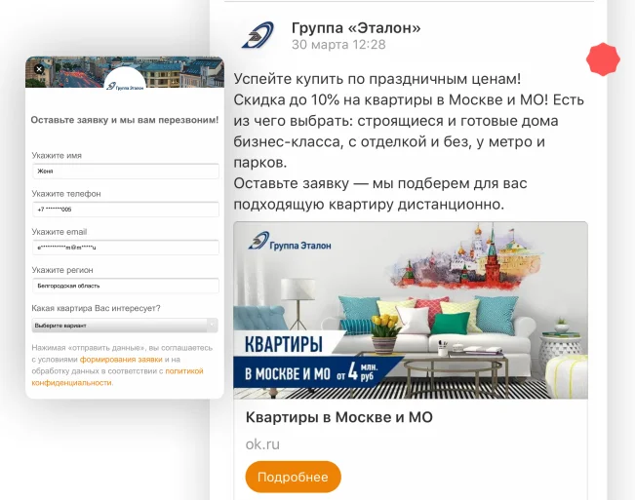Click into the Укажите телефон field

point(126,210)
